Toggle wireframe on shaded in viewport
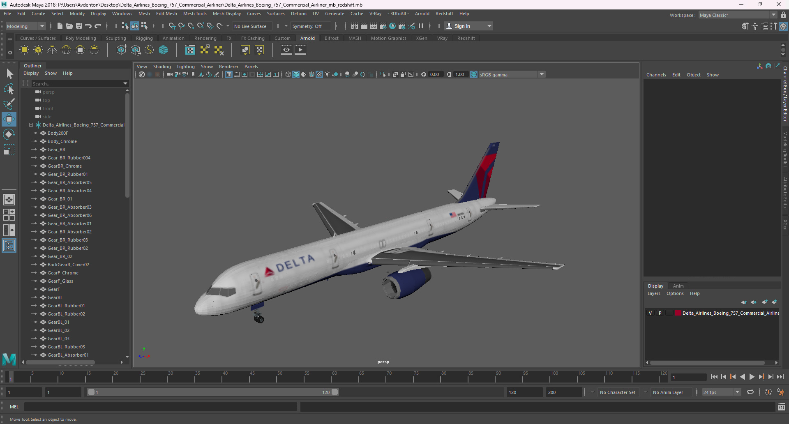789x424 pixels. 311,74
